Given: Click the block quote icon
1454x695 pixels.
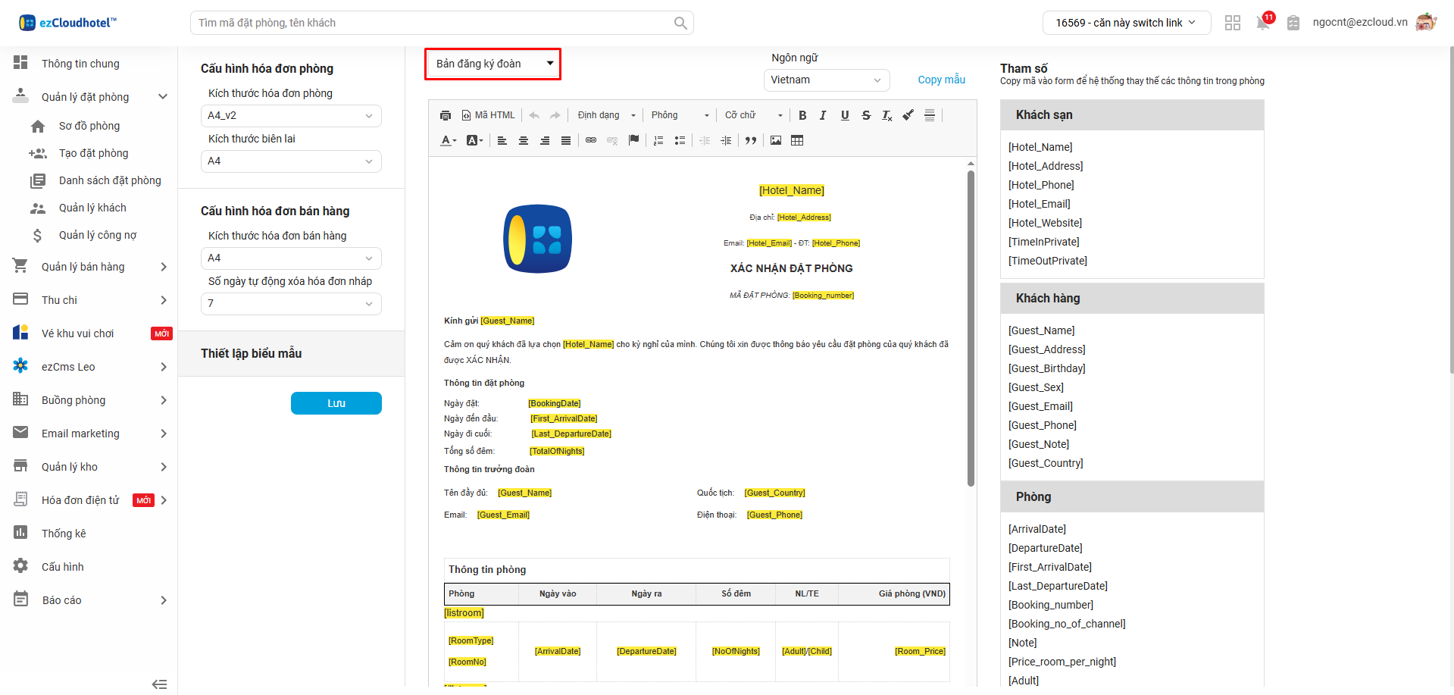Looking at the screenshot, I should tap(751, 140).
